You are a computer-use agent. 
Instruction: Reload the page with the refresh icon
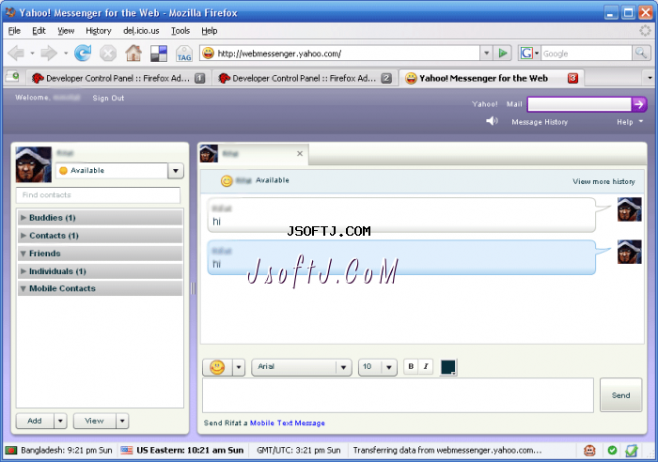(x=83, y=54)
